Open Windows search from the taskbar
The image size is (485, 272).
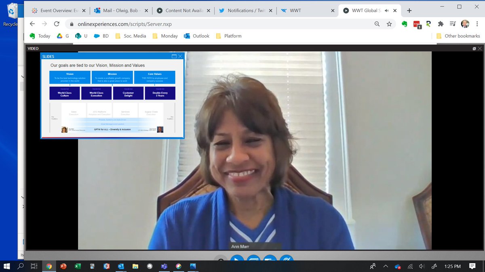tap(21, 266)
